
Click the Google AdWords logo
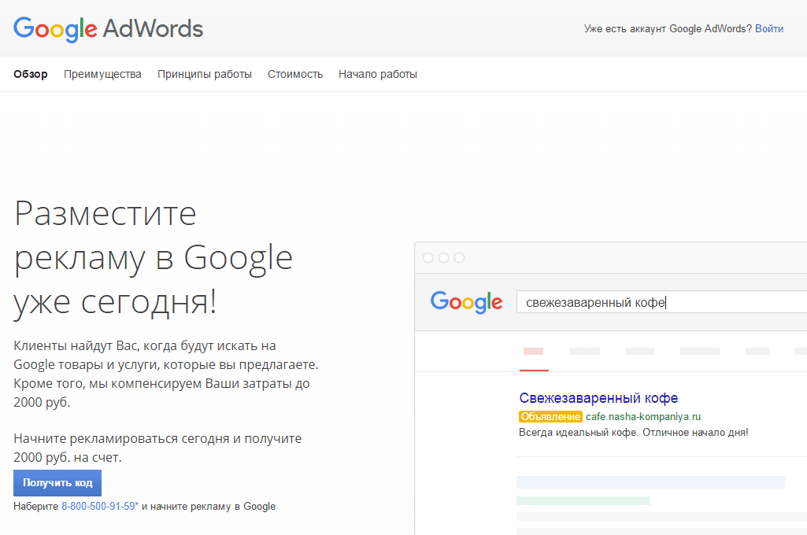(108, 29)
